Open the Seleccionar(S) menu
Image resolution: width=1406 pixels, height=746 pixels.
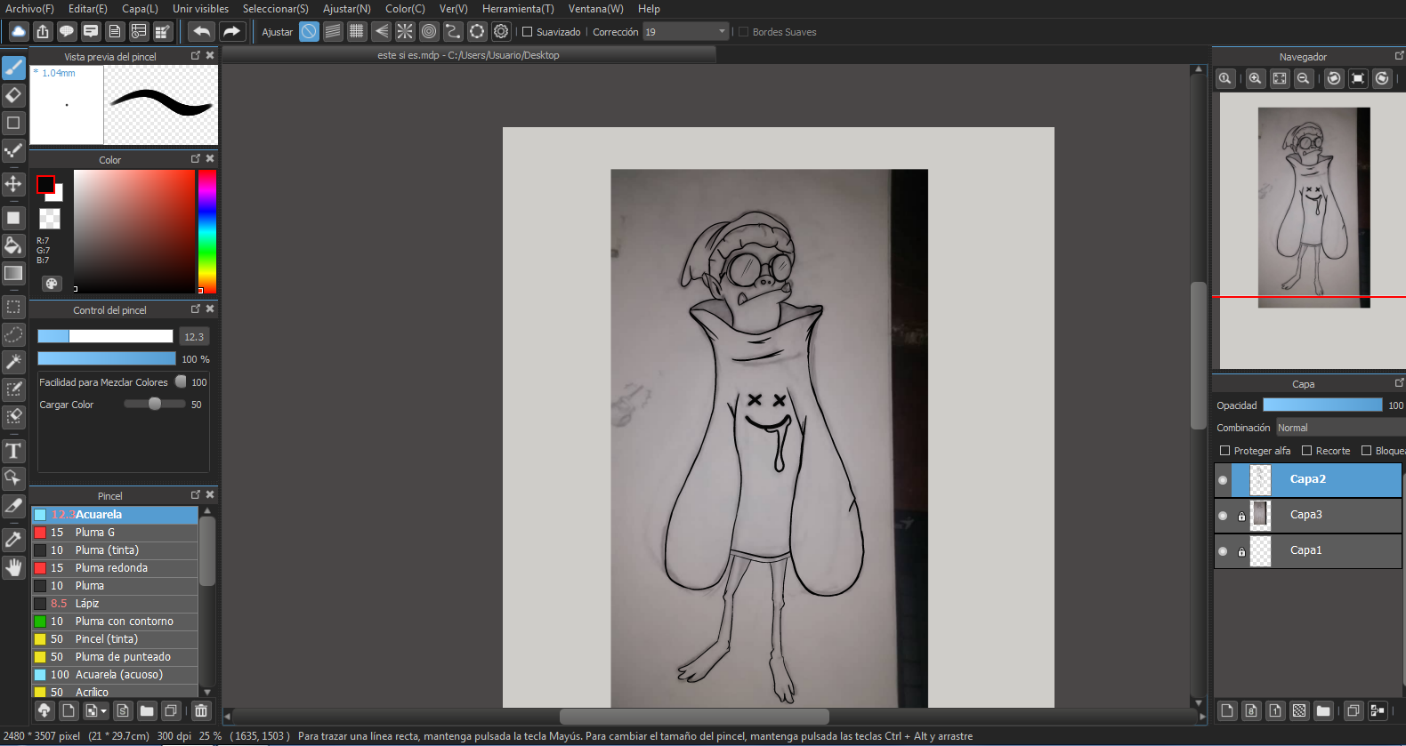pos(276,9)
